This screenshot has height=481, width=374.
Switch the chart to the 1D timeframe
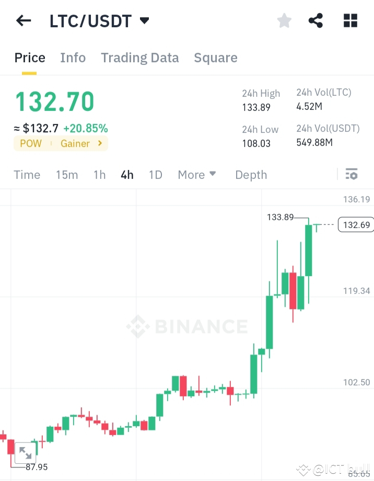[155, 175]
